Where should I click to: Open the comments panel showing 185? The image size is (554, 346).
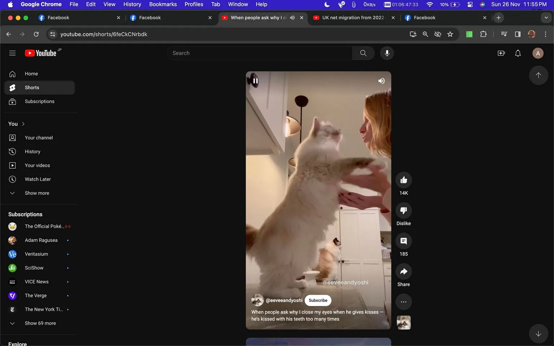pyautogui.click(x=403, y=241)
